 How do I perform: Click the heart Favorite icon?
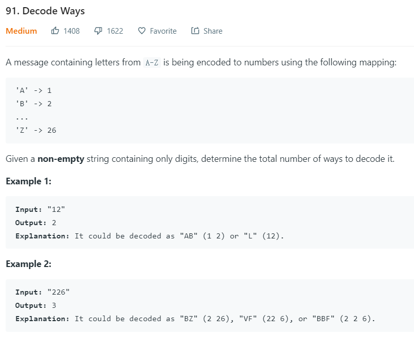coord(142,31)
